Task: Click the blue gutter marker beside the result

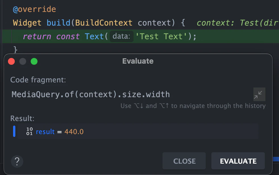Action: [x=14, y=131]
